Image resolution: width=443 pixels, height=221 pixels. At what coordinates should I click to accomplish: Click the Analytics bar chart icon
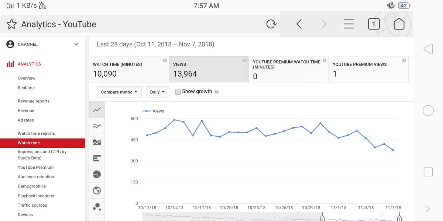(10, 64)
